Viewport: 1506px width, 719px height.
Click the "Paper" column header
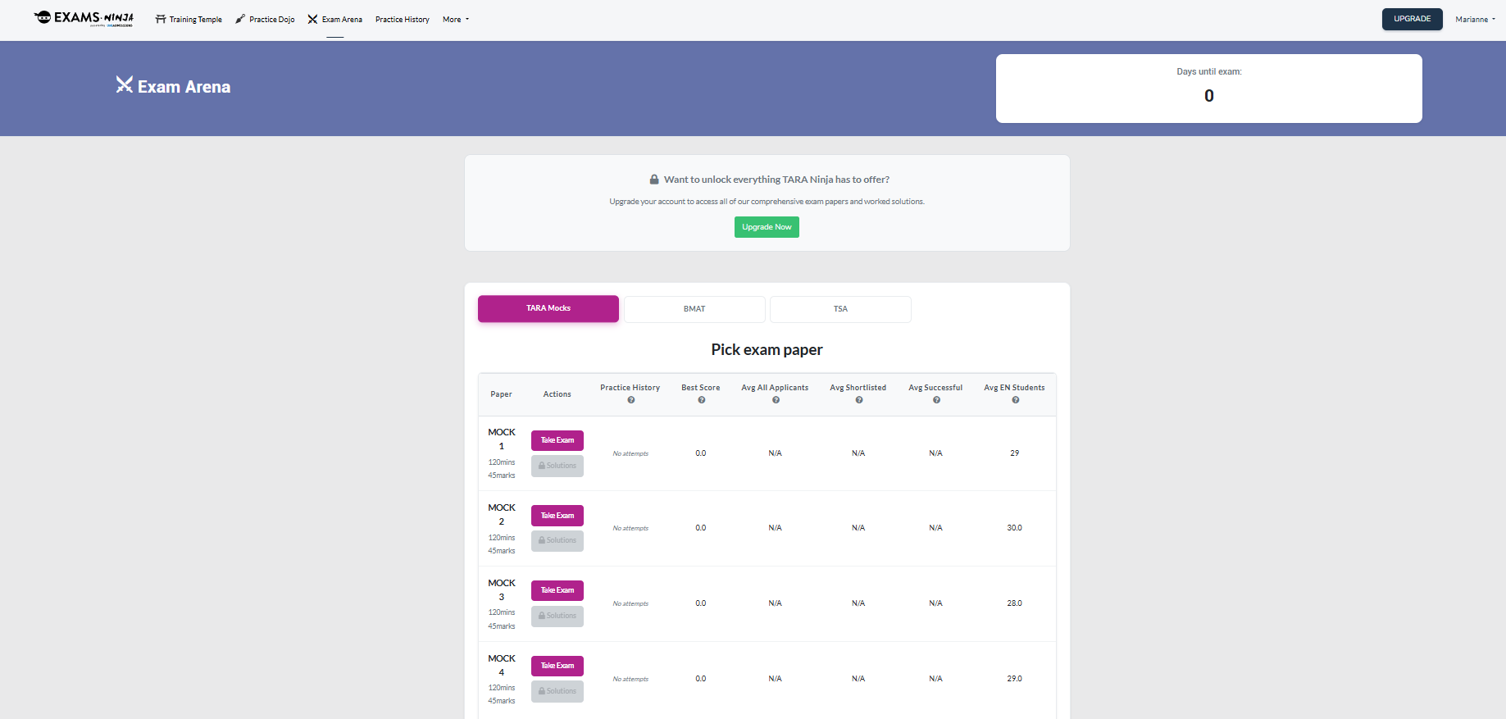click(x=501, y=394)
